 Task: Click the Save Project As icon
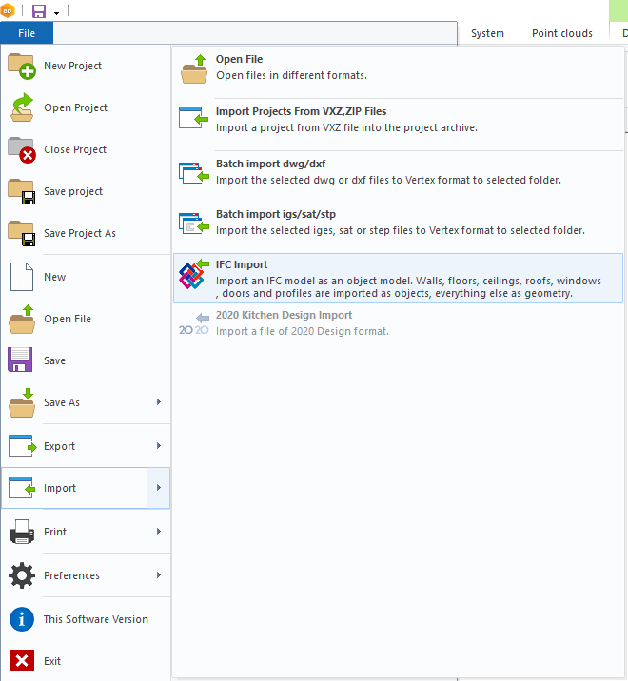(x=22, y=233)
